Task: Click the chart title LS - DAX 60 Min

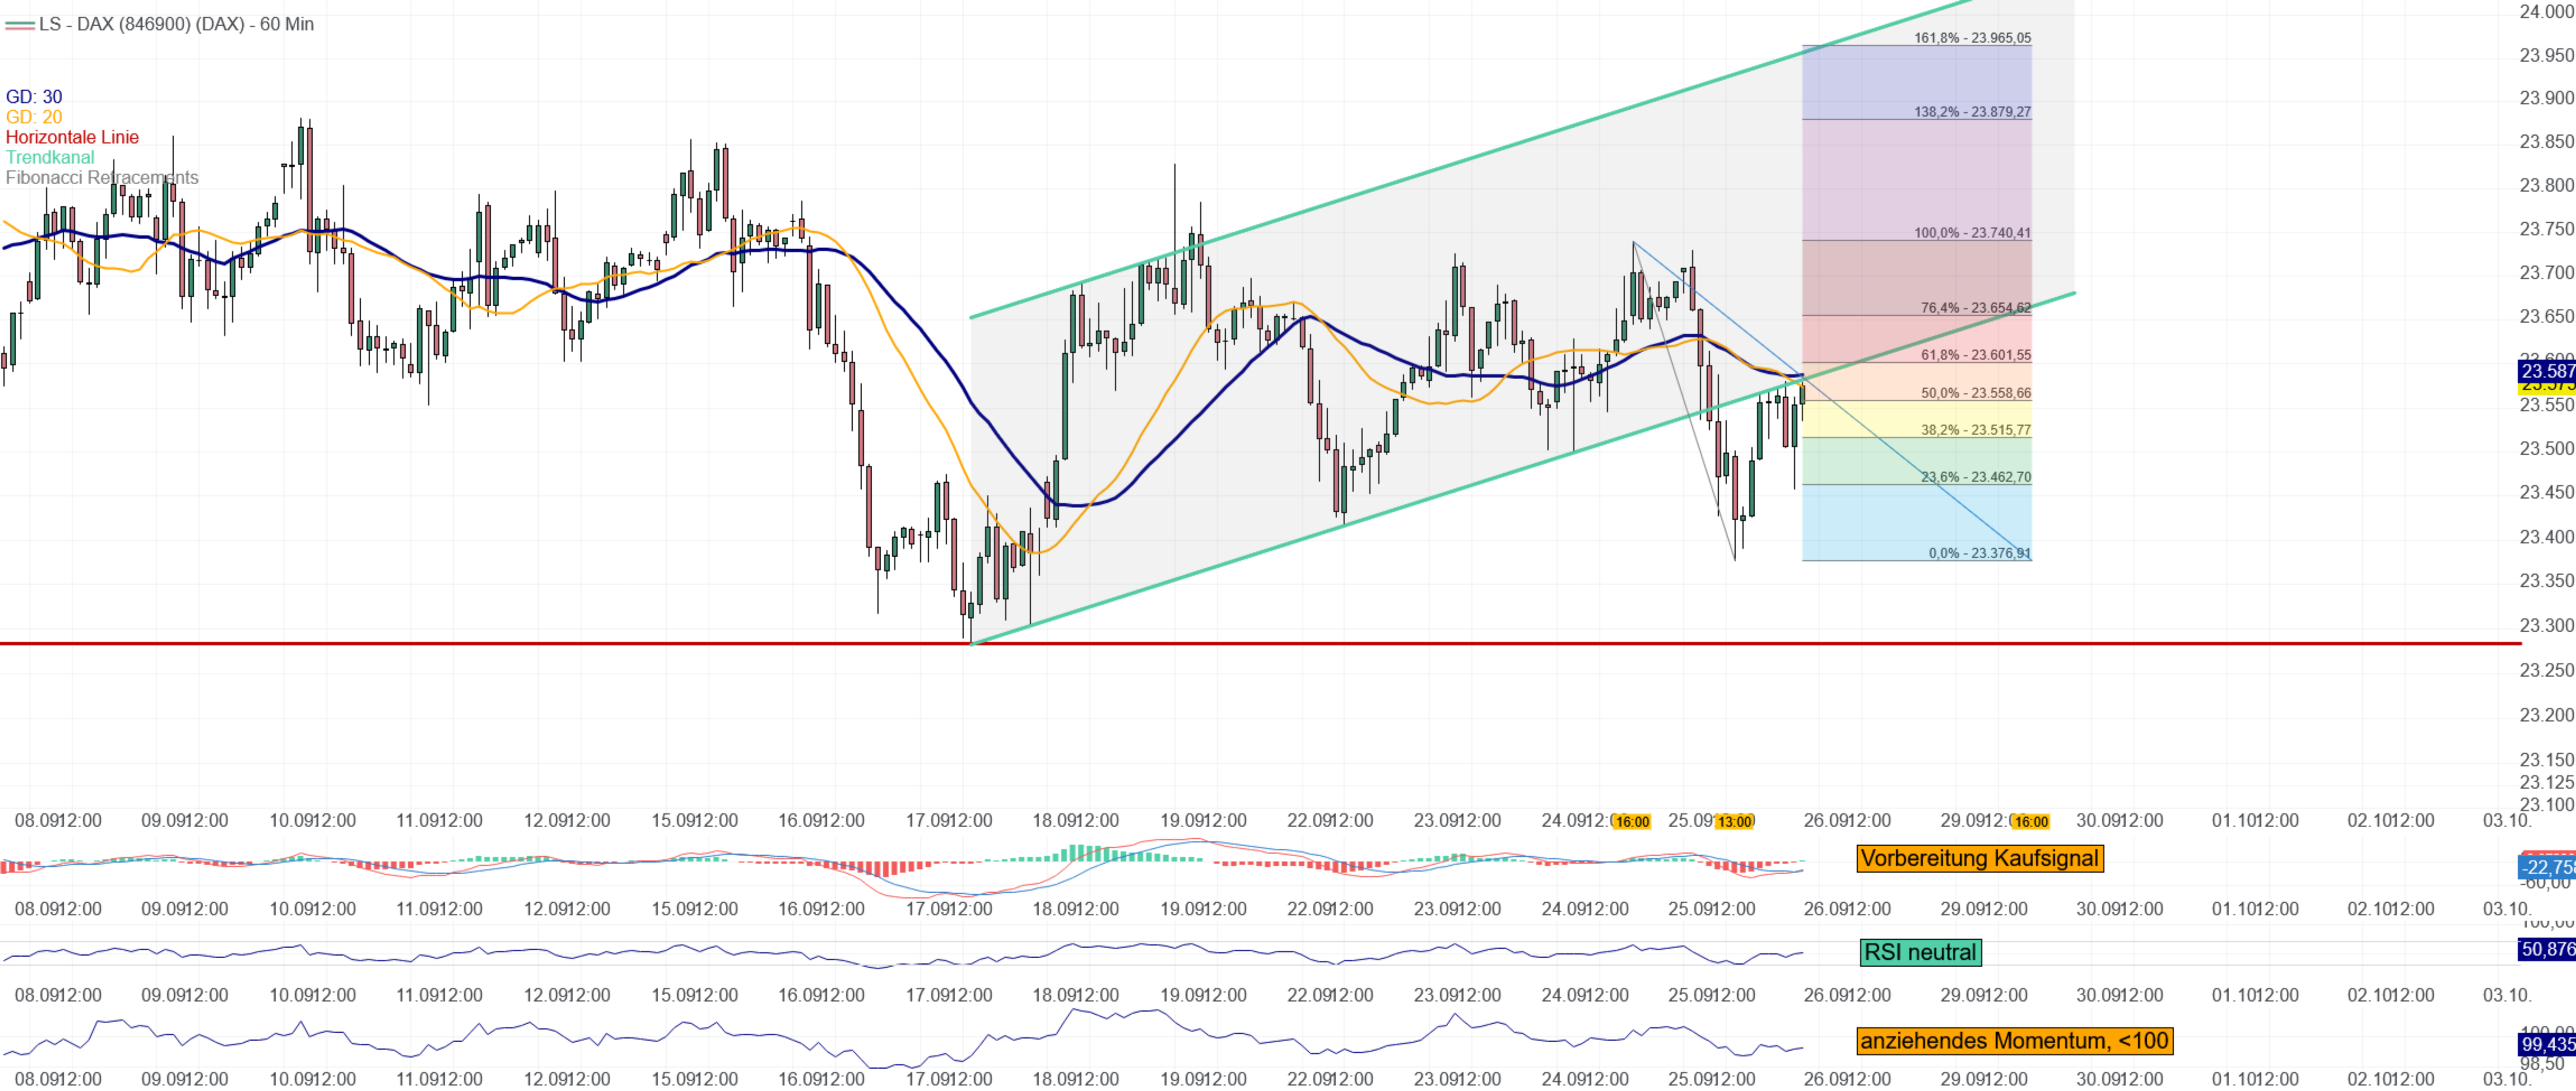Action: pos(176,24)
